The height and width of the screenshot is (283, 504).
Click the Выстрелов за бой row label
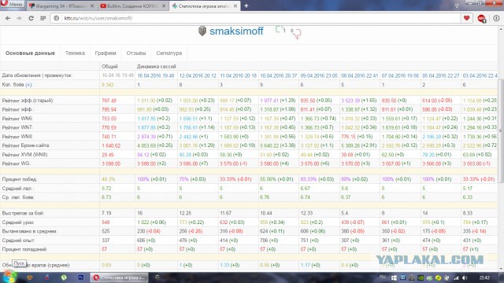[23, 213]
